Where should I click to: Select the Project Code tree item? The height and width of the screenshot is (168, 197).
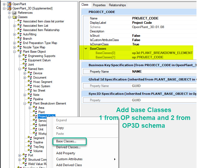click(x=46, y=116)
